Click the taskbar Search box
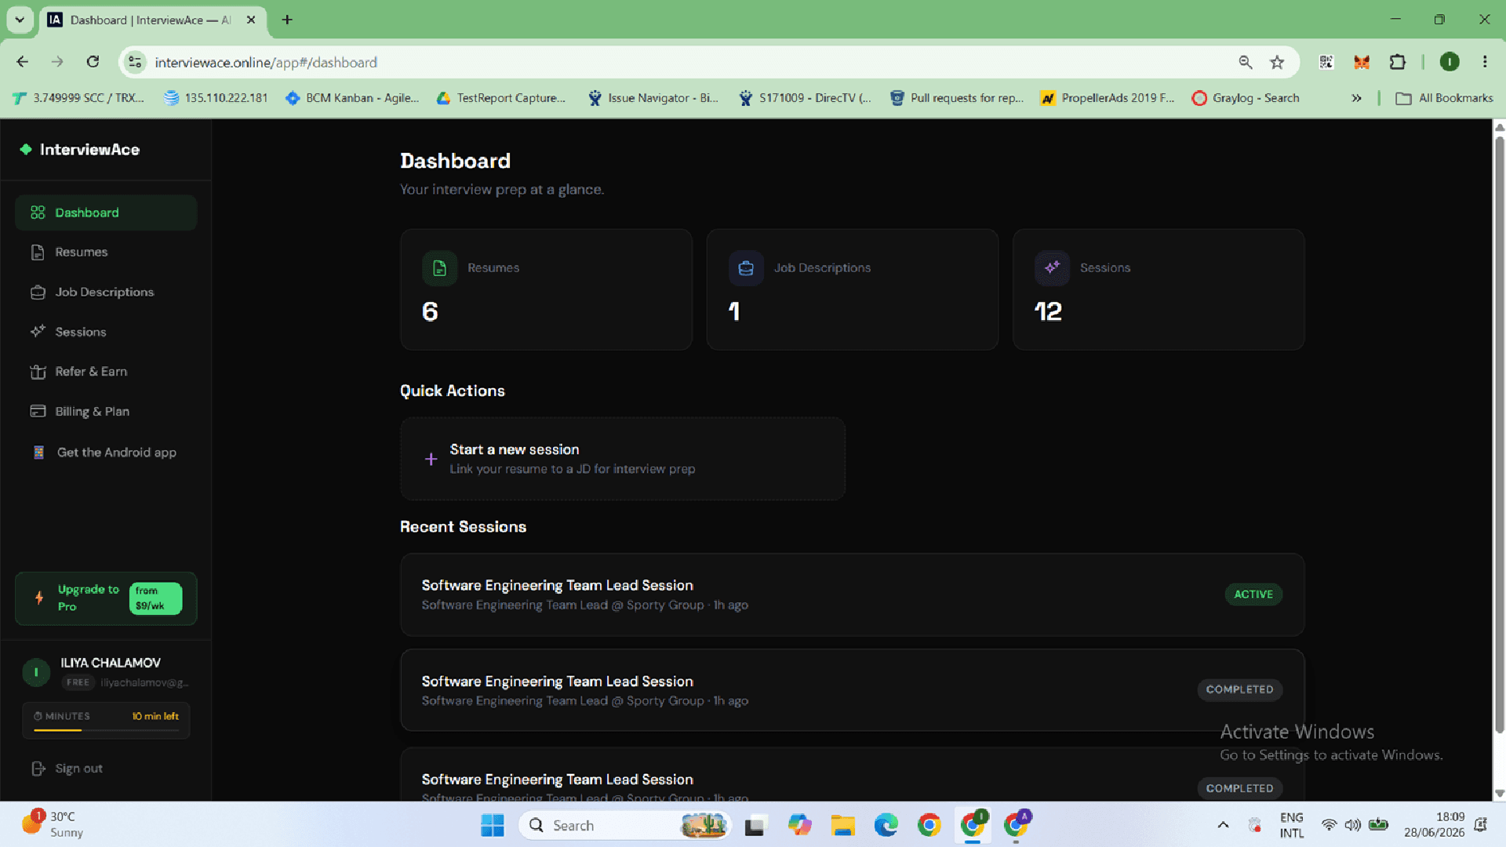 pyautogui.click(x=624, y=825)
